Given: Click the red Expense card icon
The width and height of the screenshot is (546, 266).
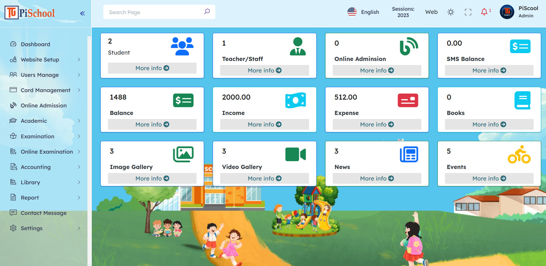Looking at the screenshot, I should 408,100.
